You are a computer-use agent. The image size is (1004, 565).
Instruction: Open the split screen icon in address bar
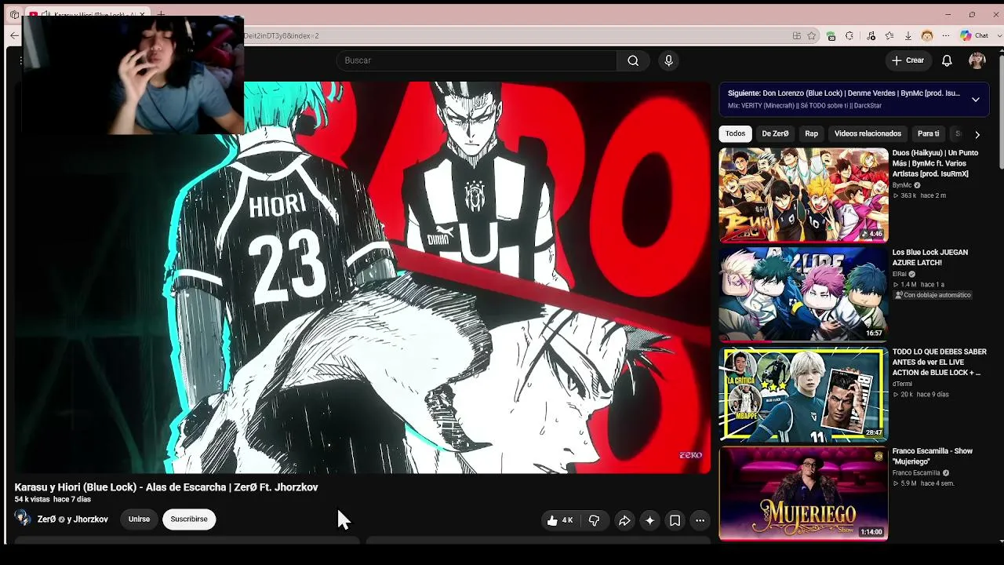[x=797, y=35]
